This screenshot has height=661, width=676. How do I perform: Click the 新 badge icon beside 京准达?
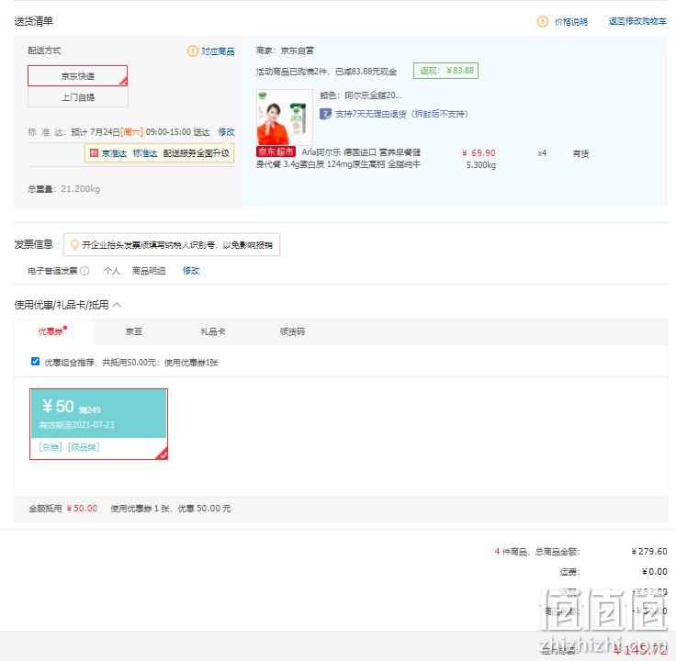94,152
